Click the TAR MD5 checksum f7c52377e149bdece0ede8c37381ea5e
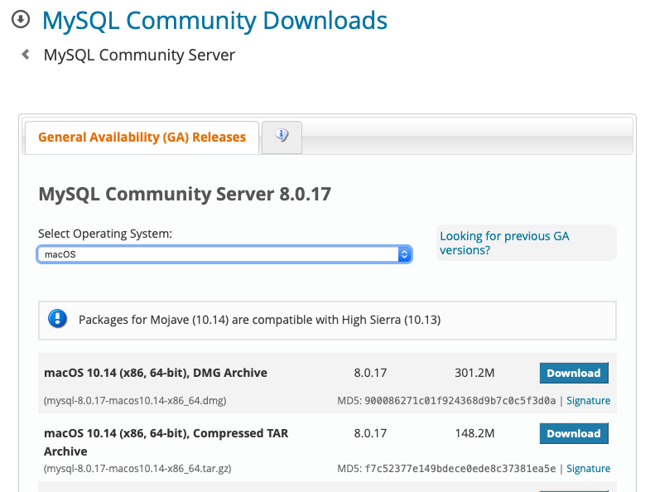 460,469
